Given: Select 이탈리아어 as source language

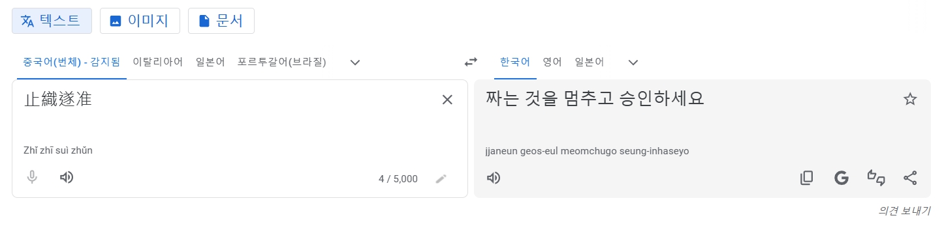Looking at the screenshot, I should coord(157,62).
